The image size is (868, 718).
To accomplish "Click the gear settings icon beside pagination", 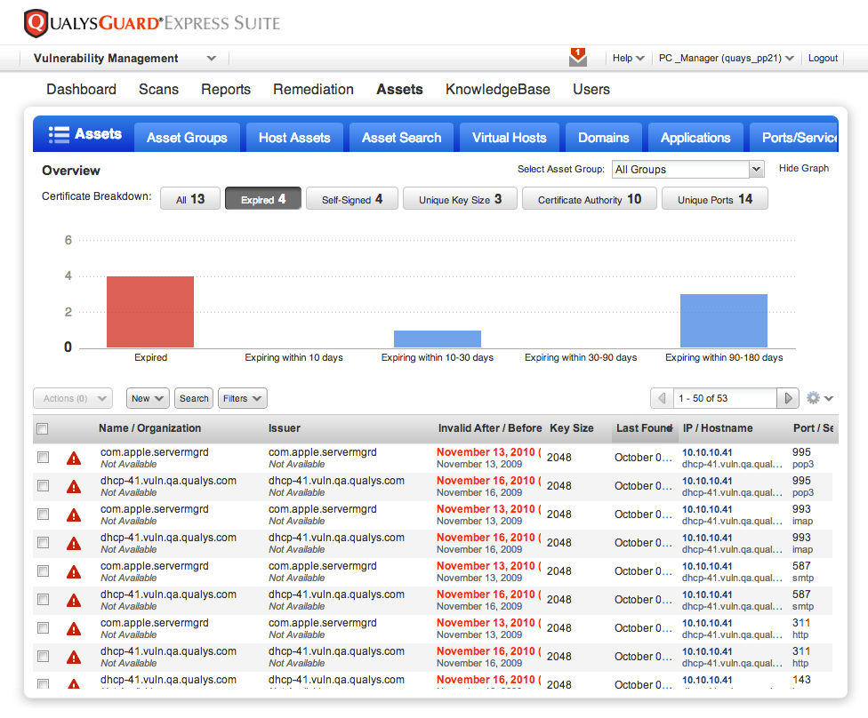I will [x=812, y=398].
